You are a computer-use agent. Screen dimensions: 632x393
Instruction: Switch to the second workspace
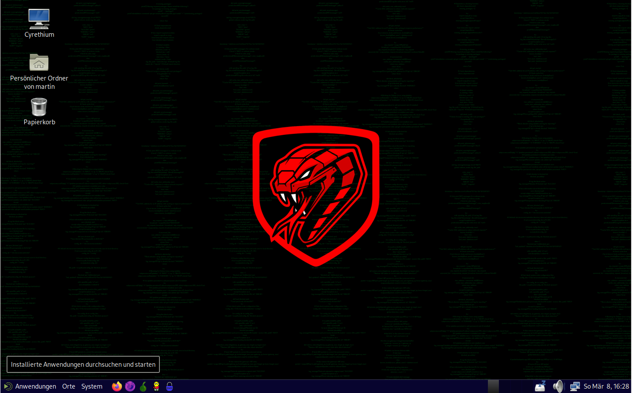[x=505, y=386]
